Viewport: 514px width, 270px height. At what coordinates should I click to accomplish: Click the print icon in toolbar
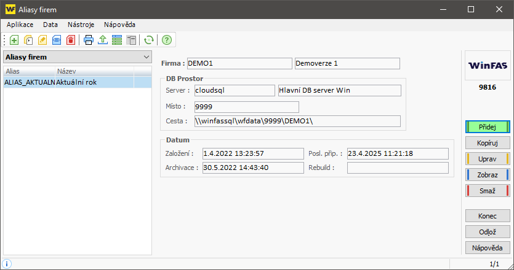(89, 40)
